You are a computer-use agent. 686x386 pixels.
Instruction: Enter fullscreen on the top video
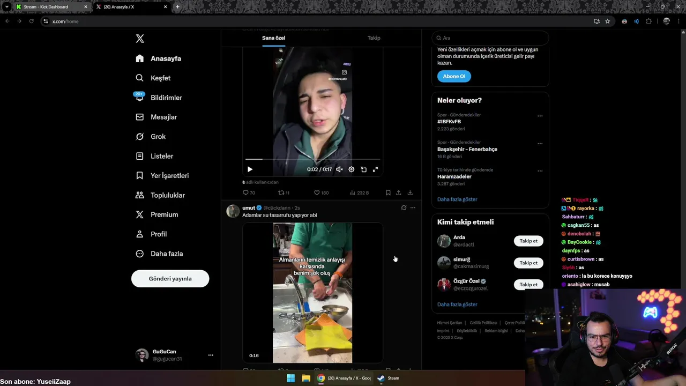[x=375, y=169]
